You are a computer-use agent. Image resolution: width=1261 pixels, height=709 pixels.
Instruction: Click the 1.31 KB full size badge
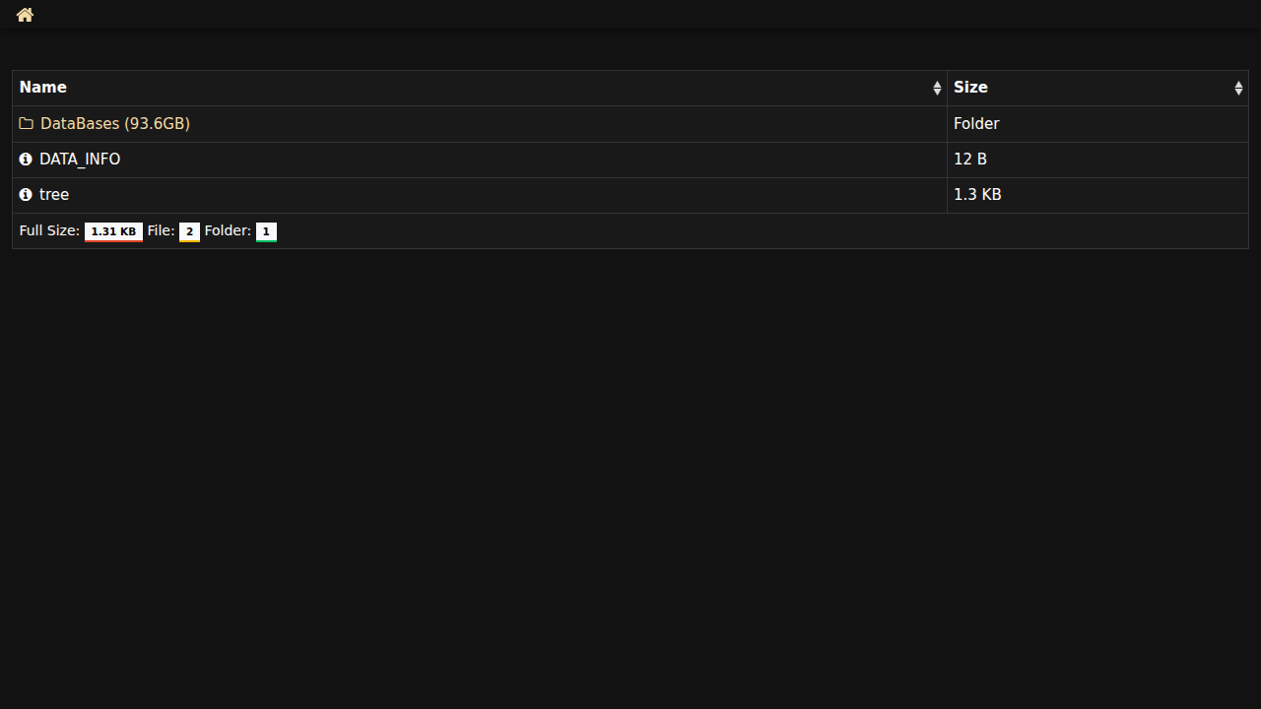(113, 231)
